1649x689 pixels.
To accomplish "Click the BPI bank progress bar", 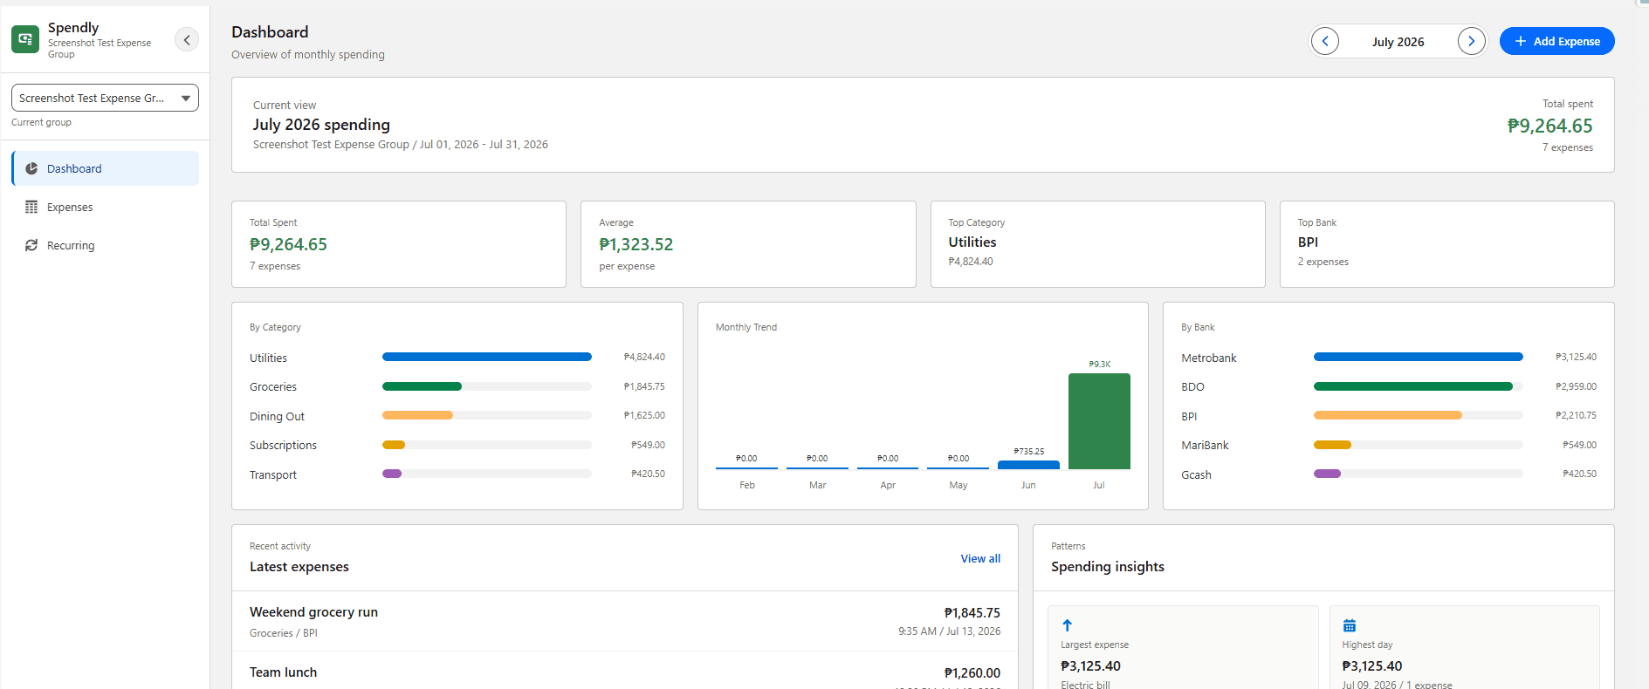I will coord(1419,415).
